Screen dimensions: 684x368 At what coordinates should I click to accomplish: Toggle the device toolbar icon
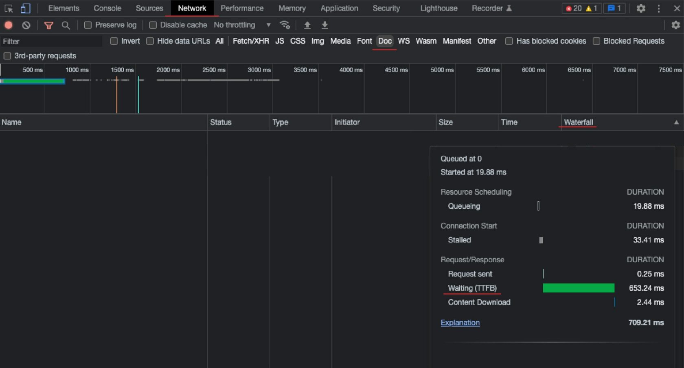[26, 8]
